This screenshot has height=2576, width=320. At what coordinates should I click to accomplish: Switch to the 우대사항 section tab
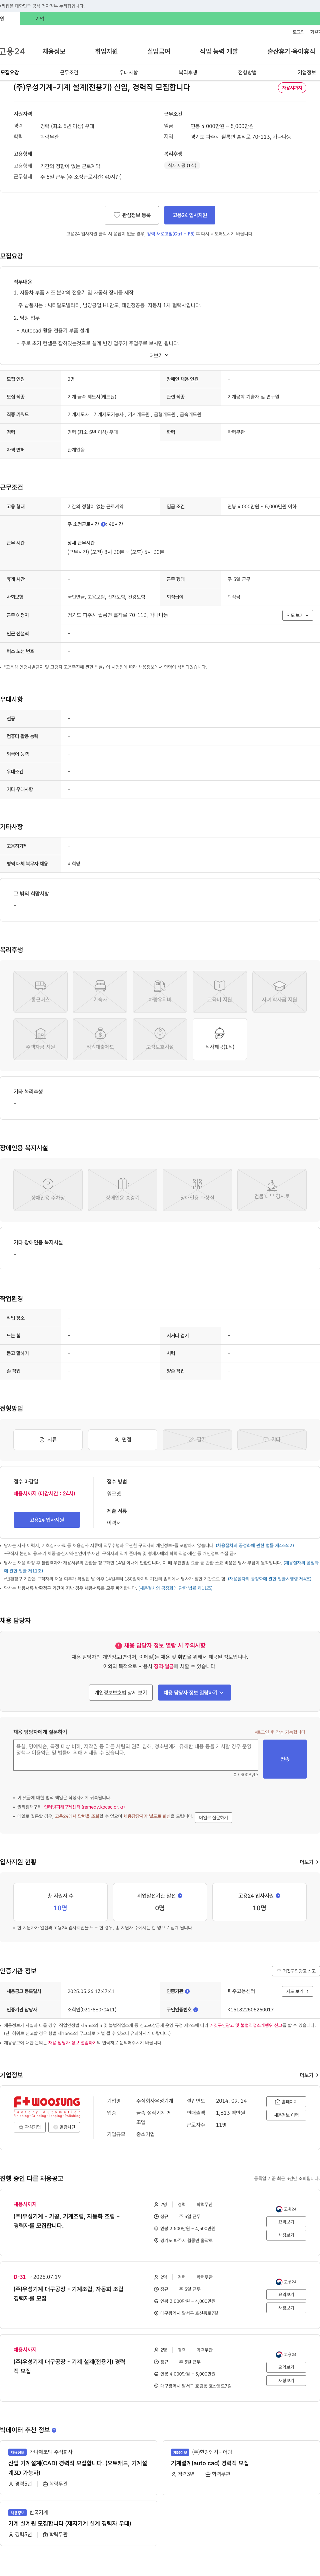[128, 72]
